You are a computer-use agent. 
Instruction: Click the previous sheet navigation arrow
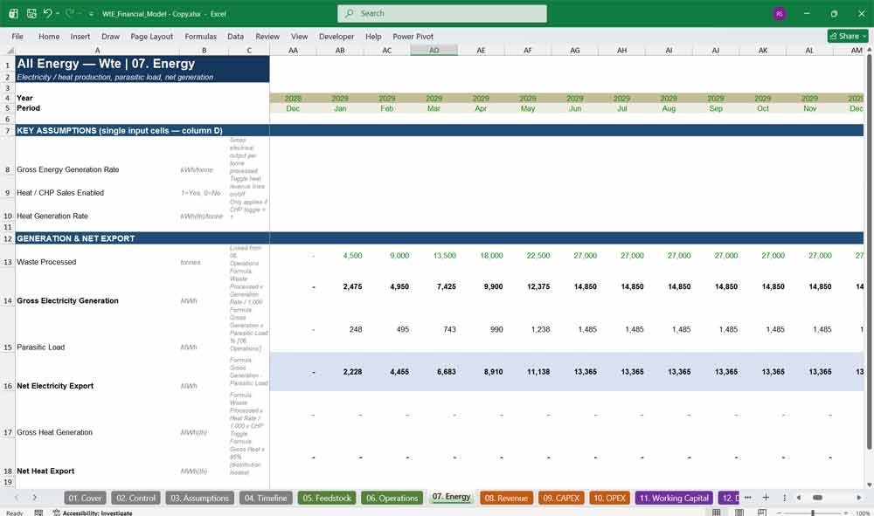coord(16,498)
